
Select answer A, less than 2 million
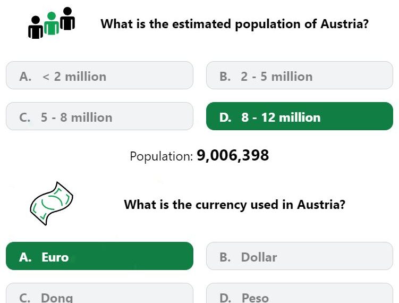click(x=99, y=75)
